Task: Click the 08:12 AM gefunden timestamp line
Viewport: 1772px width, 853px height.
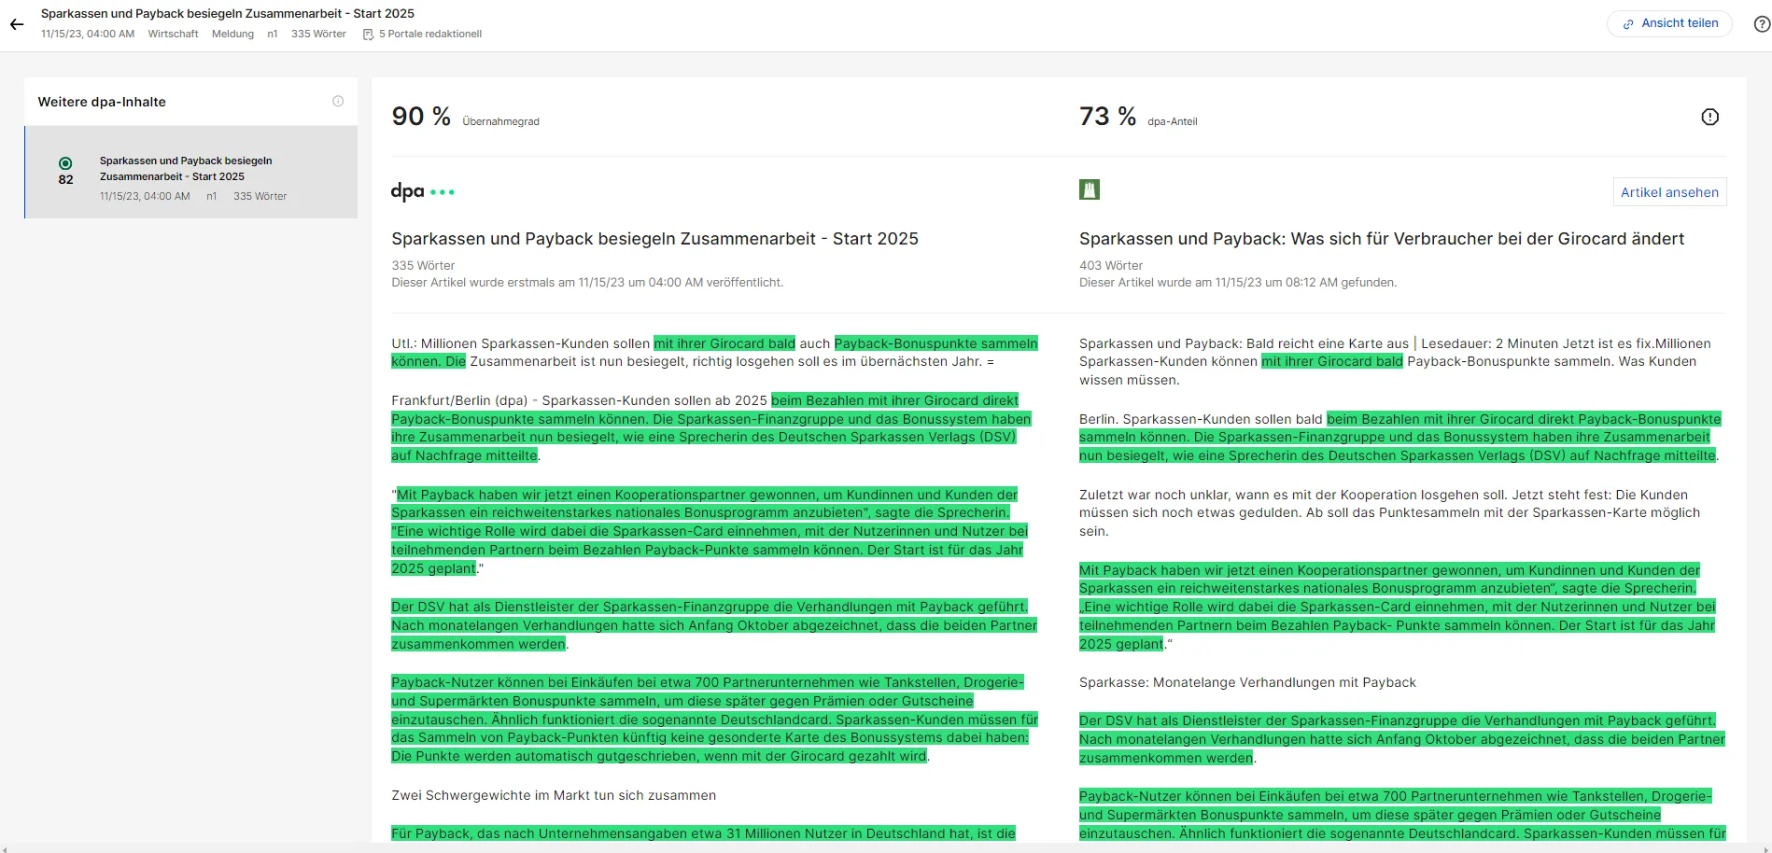Action: (x=1238, y=283)
